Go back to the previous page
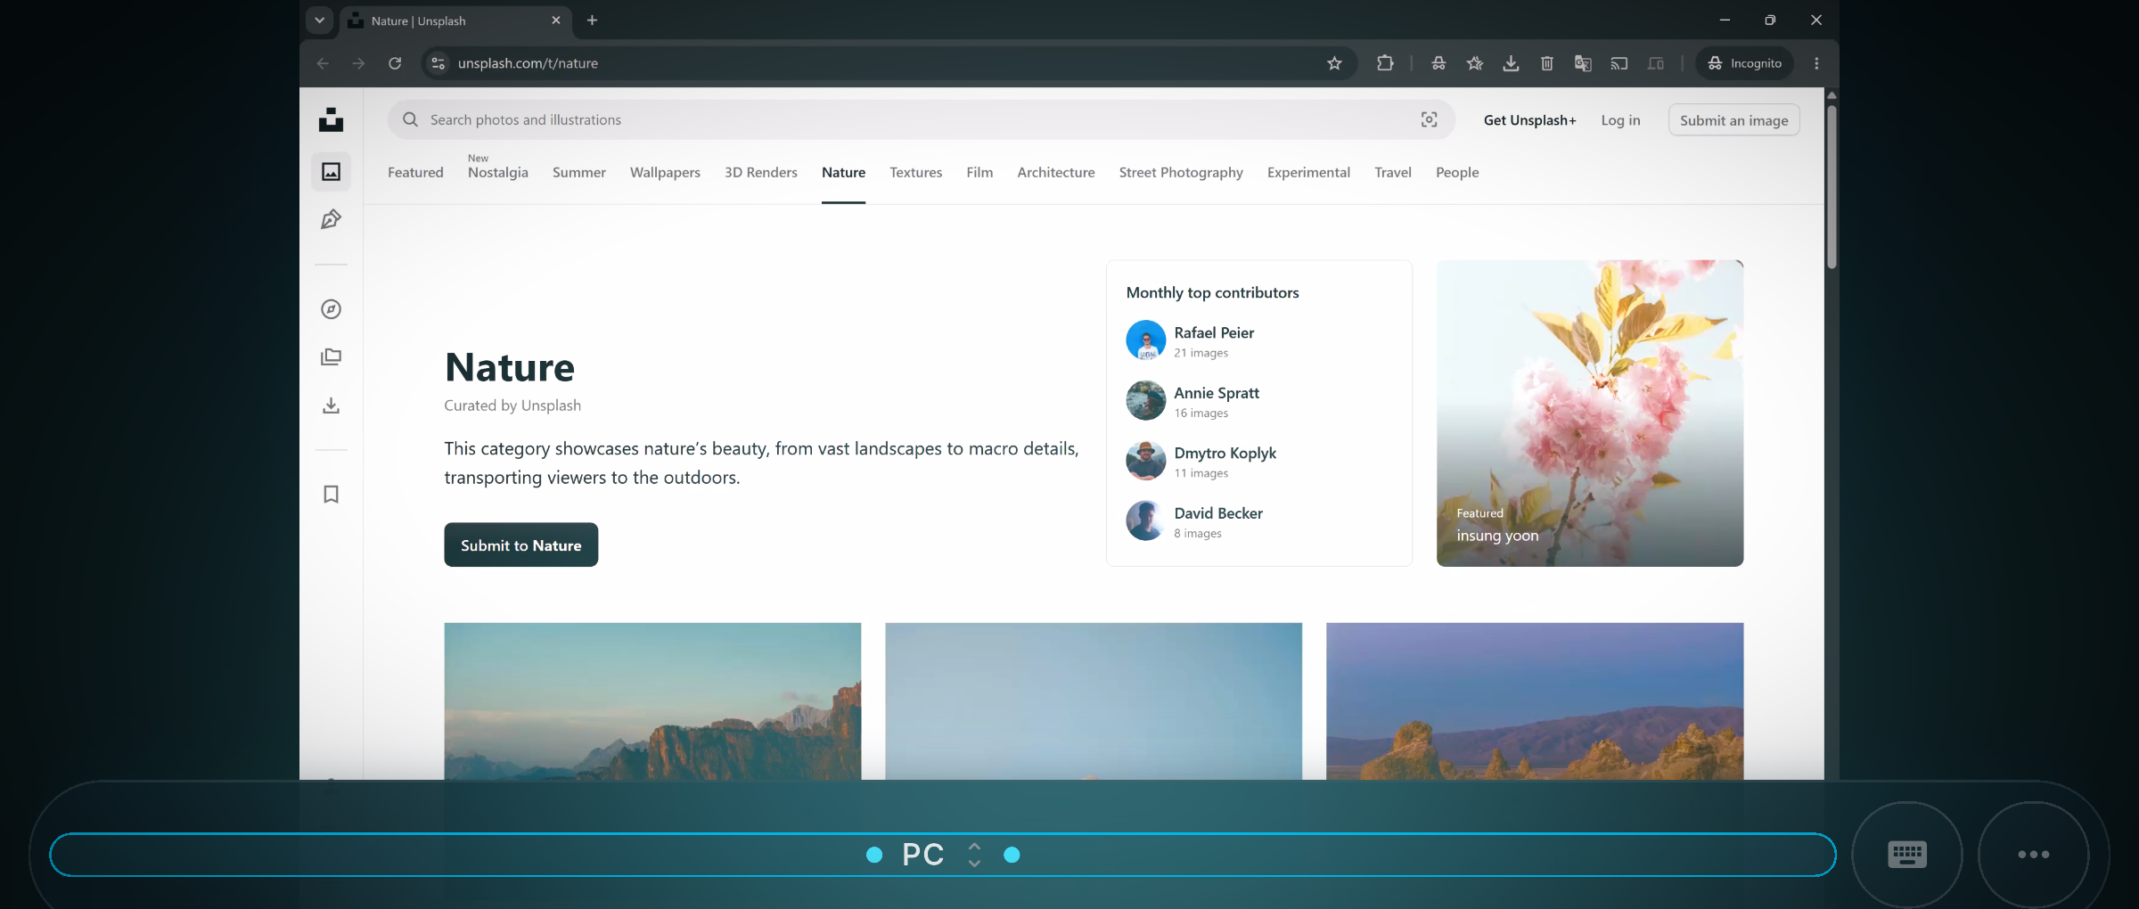Image resolution: width=2139 pixels, height=909 pixels. [323, 63]
